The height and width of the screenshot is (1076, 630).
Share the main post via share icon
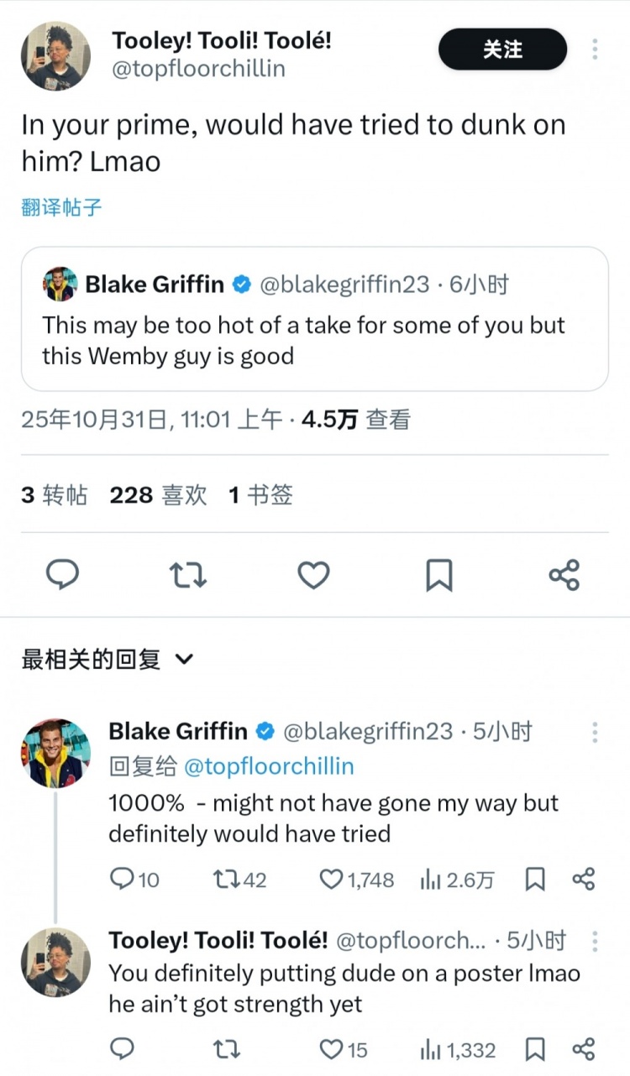[564, 575]
